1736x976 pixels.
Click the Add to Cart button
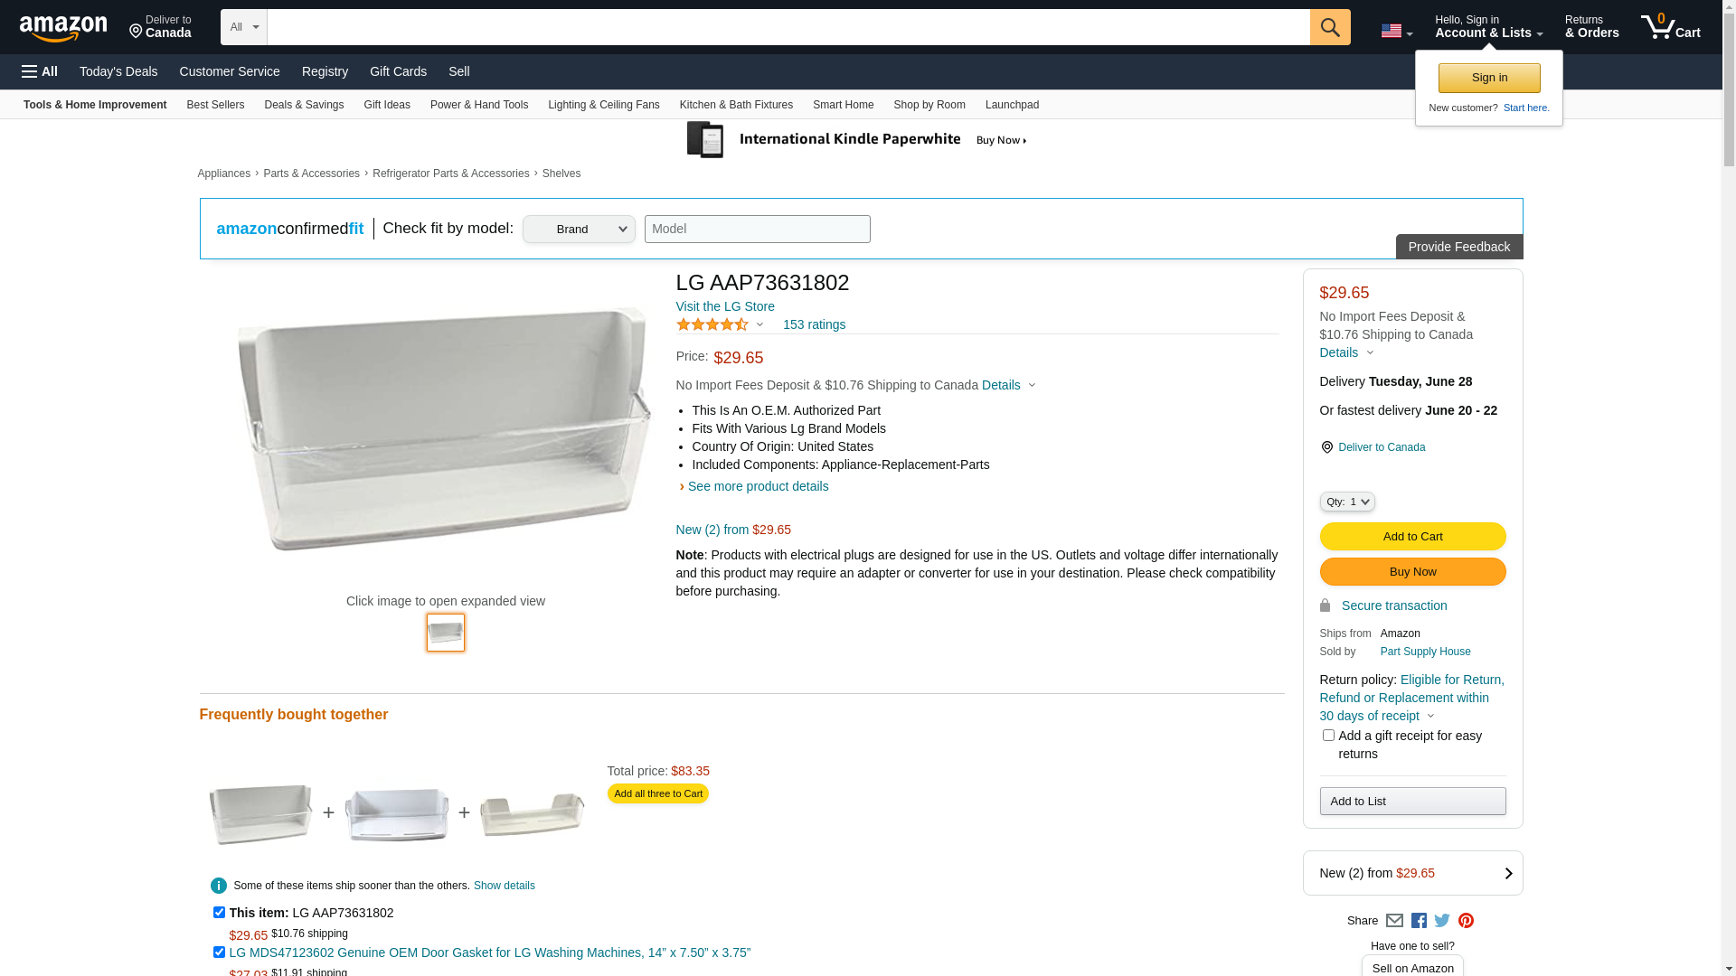pyautogui.click(x=1412, y=537)
